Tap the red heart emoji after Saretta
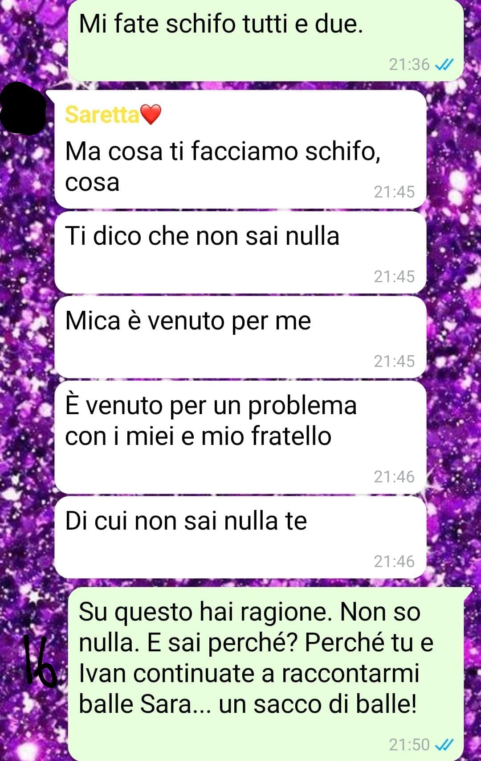The image size is (481, 761). (x=151, y=115)
